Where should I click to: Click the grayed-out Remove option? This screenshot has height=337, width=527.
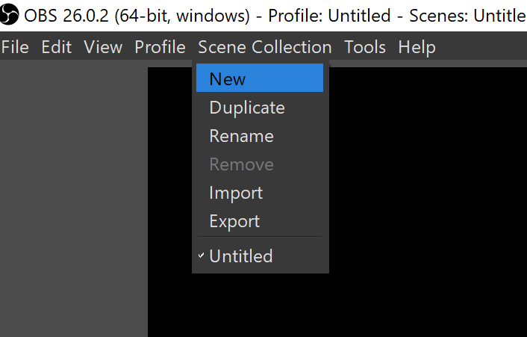(241, 164)
